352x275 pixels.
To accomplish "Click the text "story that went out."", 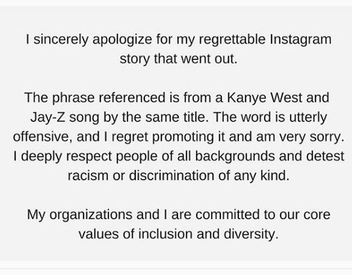I will tap(179, 58).
